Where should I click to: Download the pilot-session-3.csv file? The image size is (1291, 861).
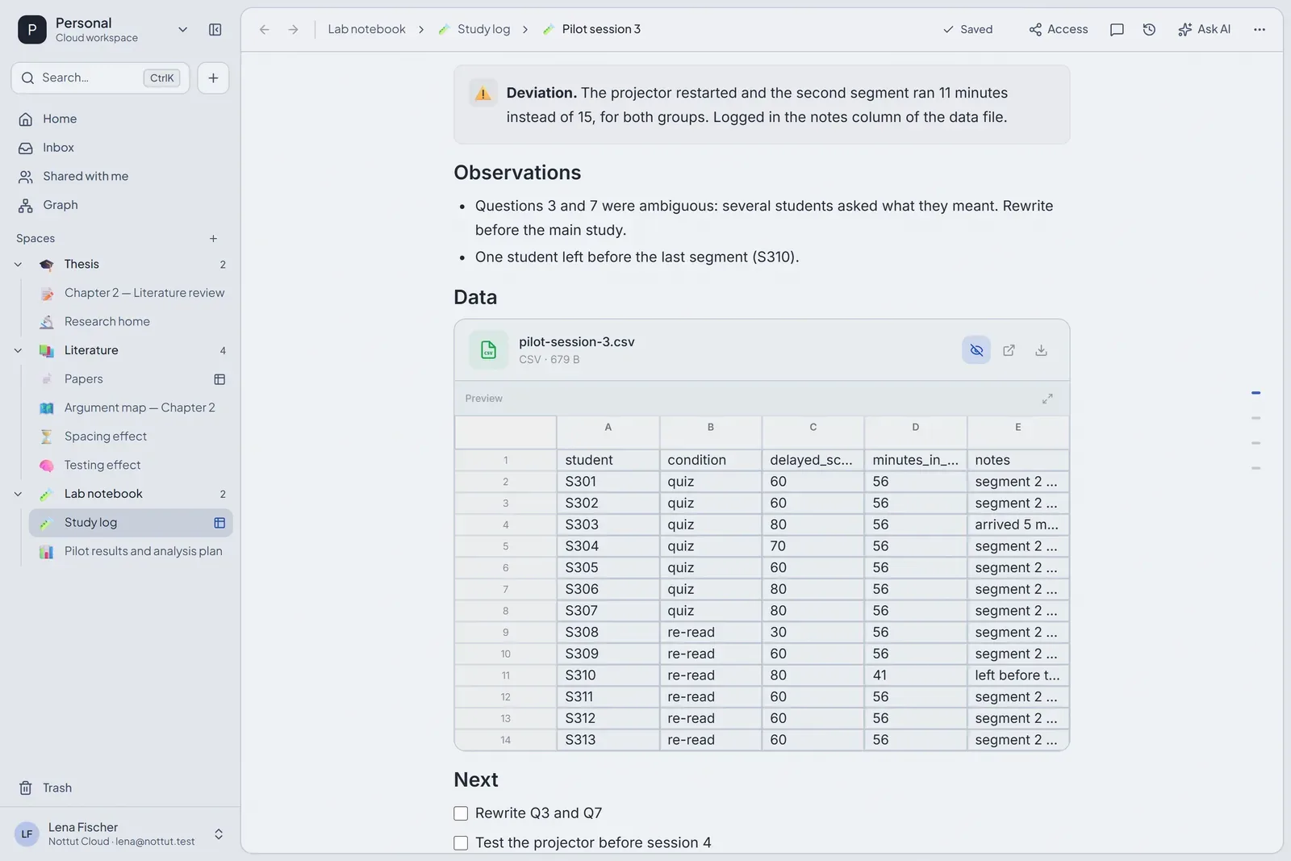(1041, 350)
